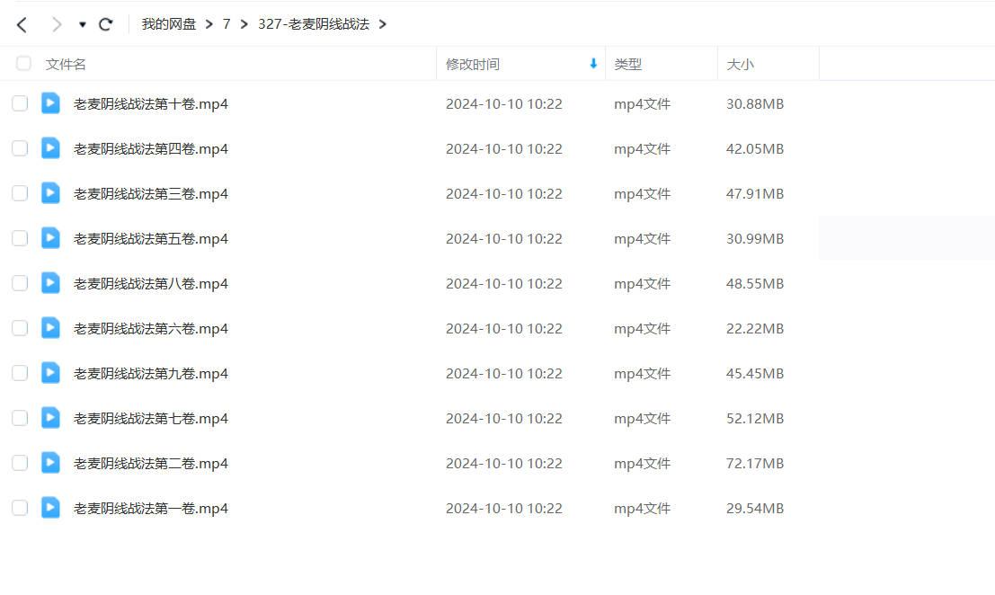Click the 48.55MB size value
Viewport: 995px width, 595px height.
(x=755, y=284)
